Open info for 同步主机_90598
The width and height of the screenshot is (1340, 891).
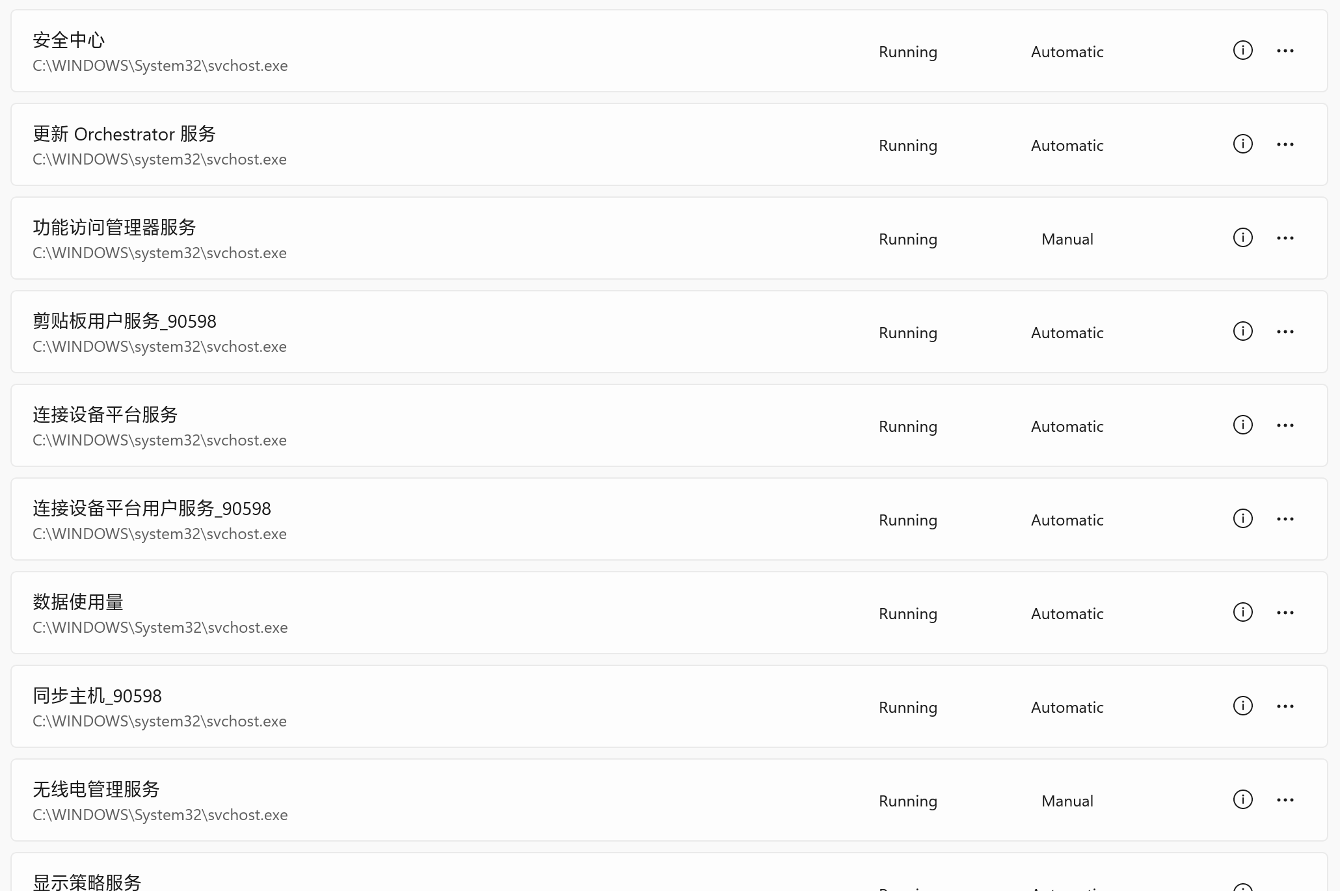tap(1242, 706)
